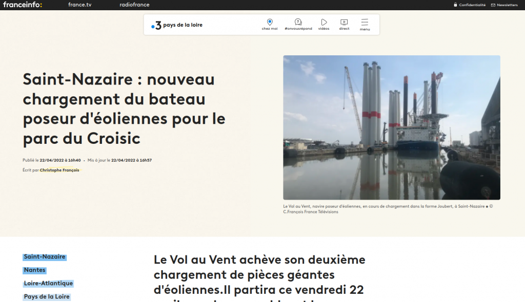Click the France 3 Pays de la Loire logo
The image size is (525, 302).
(177, 25)
